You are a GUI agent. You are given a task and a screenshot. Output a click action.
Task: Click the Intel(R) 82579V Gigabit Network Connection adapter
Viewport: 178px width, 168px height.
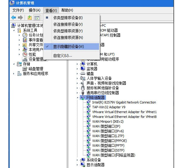click(124, 102)
